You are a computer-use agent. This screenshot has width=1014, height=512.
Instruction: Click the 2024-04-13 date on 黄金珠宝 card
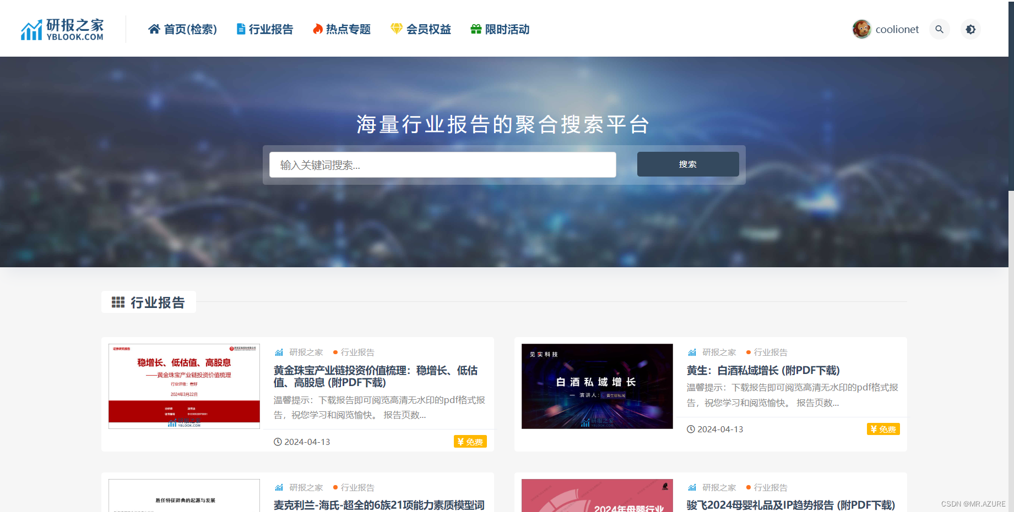[x=302, y=442]
